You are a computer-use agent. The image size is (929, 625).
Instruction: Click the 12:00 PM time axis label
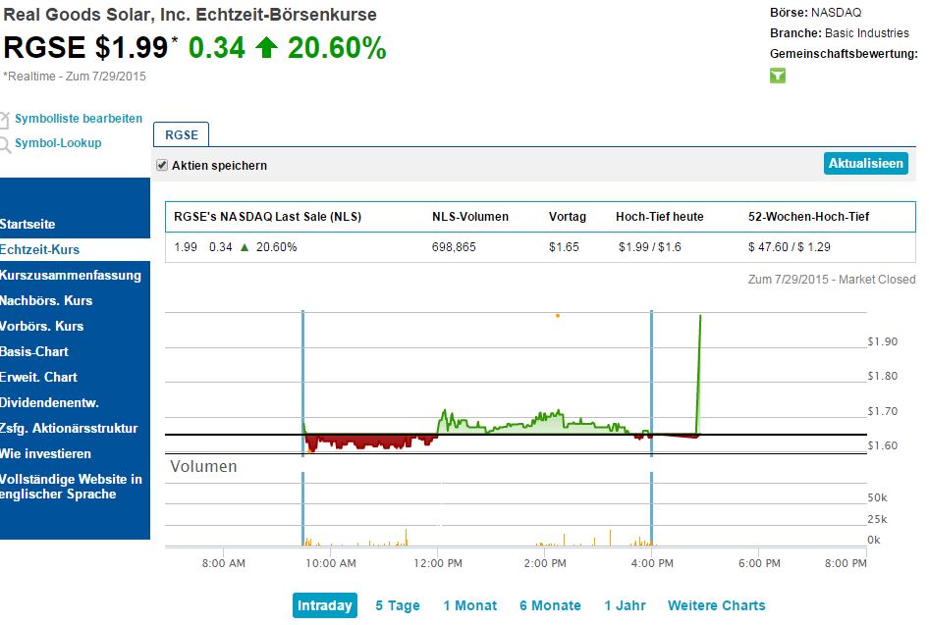point(438,563)
